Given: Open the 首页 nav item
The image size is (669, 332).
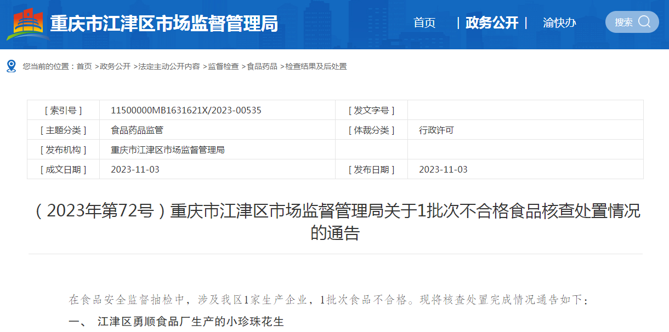Looking at the screenshot, I should 424,23.
